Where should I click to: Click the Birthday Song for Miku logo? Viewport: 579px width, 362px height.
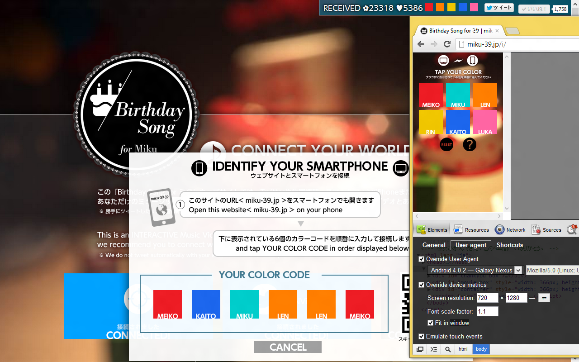(x=136, y=114)
